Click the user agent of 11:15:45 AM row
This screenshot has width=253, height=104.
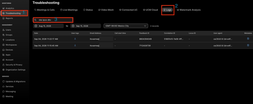223,46
